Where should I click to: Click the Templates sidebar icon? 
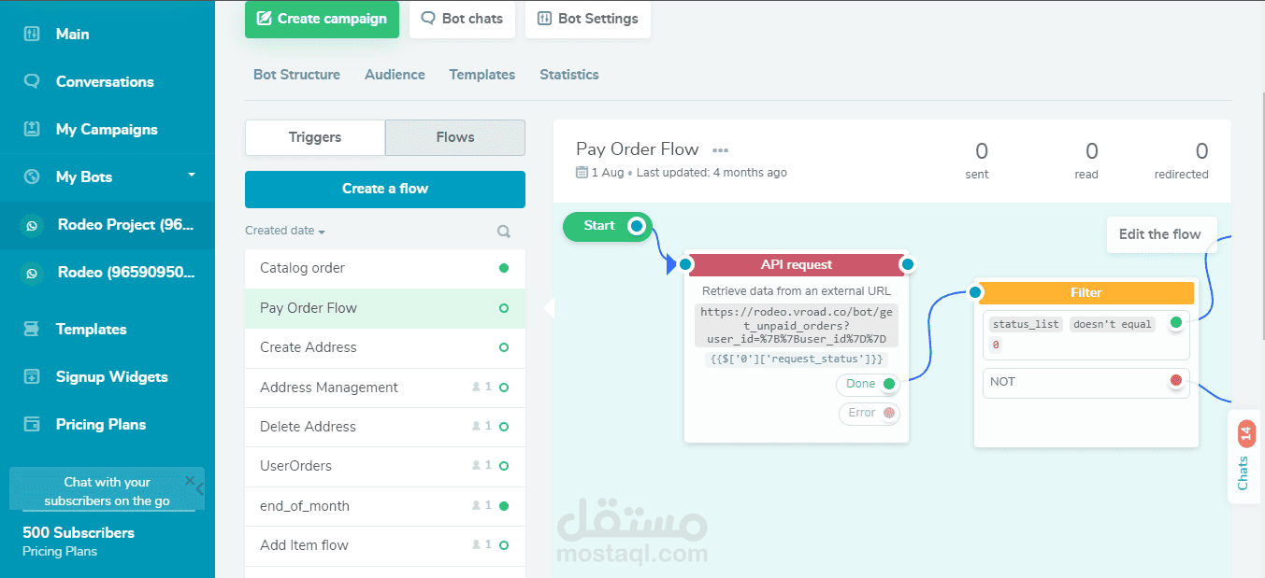[32, 329]
